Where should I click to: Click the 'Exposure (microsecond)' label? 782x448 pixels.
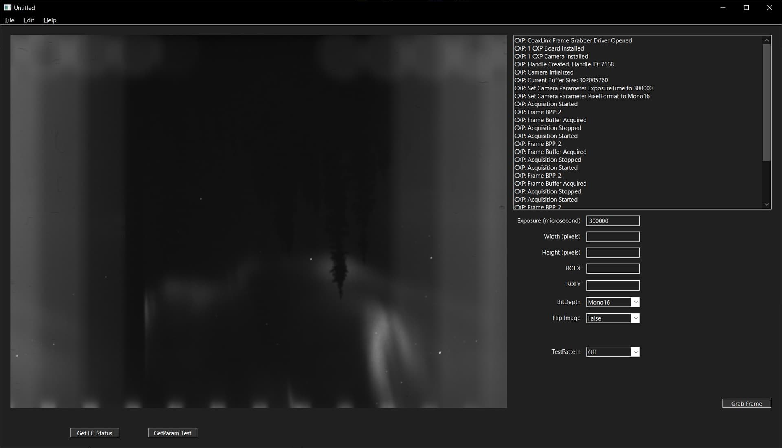[549, 221]
